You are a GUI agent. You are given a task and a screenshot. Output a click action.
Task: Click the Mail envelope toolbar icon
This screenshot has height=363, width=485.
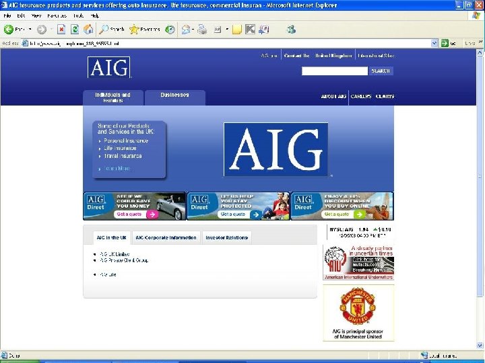(x=186, y=30)
